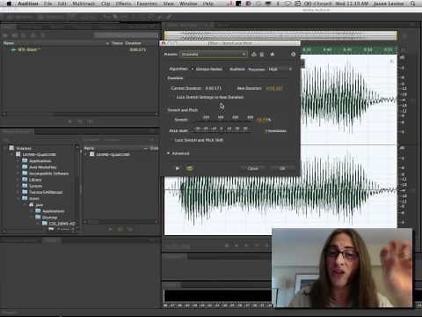Click the search field in the Files panel

(x=126, y=35)
